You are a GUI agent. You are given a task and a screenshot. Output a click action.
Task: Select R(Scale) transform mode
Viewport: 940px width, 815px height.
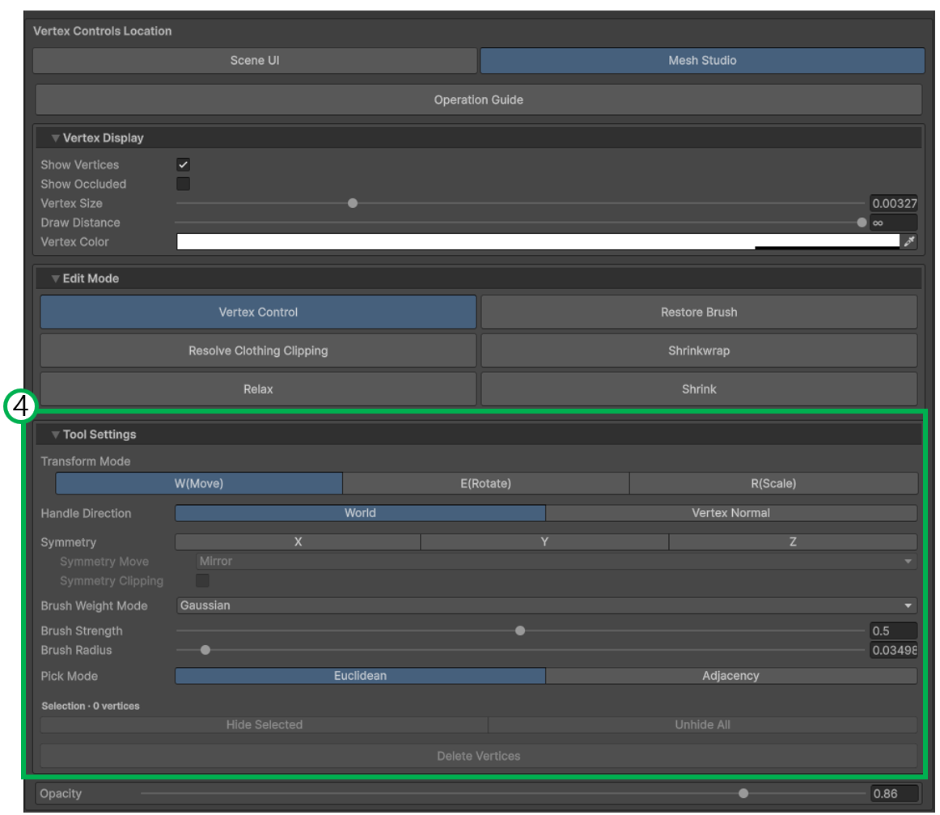point(773,483)
